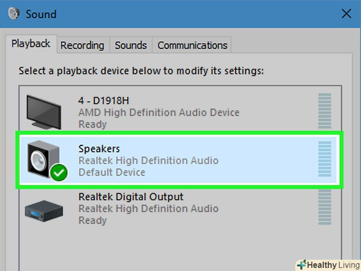Image resolution: width=361 pixels, height=271 pixels.
Task: Click the Realtek Digital Output level meter
Action: 324,207
